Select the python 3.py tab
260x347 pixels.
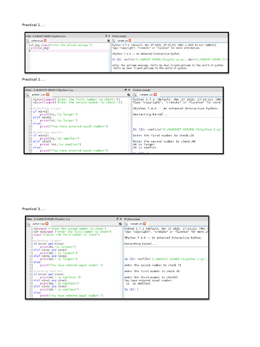click(x=39, y=224)
